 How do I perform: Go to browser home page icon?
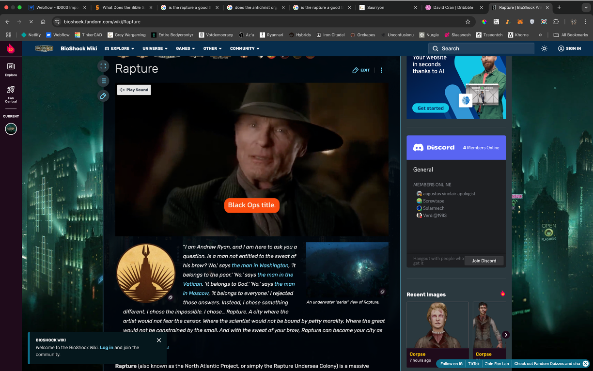pos(43,22)
